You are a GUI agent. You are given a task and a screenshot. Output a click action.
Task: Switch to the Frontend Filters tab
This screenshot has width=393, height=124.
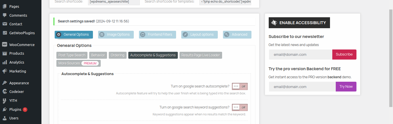pos(157,35)
